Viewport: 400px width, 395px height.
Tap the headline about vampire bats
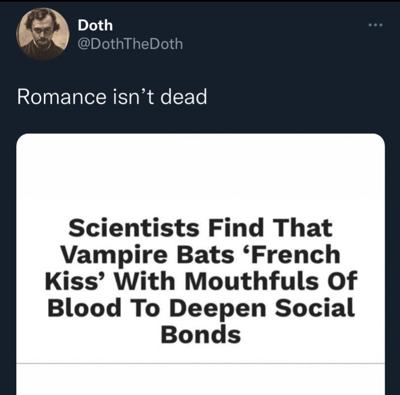coord(200,281)
